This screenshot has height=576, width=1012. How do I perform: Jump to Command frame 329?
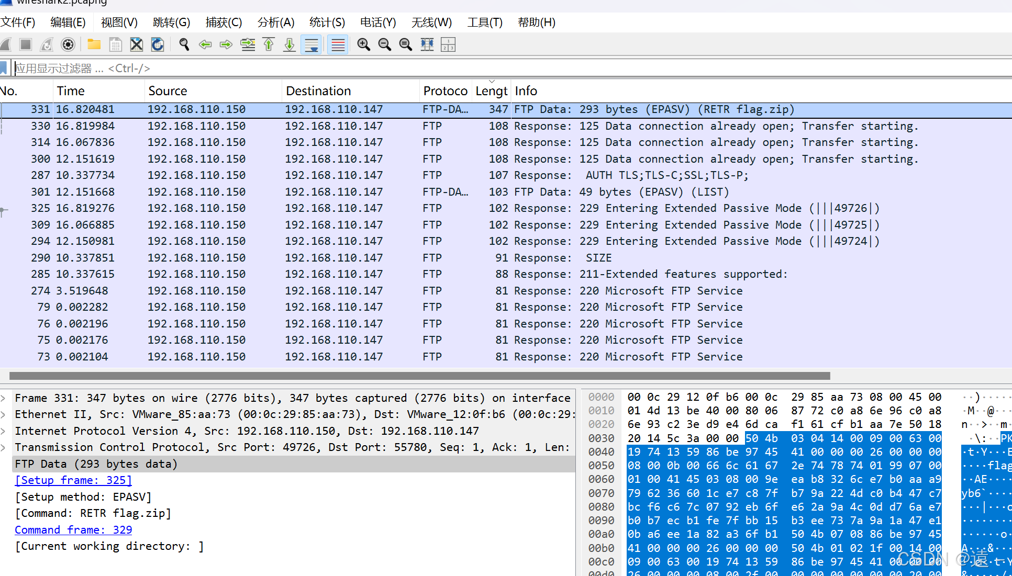click(x=73, y=529)
